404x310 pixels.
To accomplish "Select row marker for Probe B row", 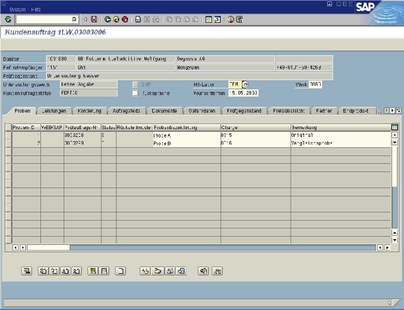I will click(8, 143).
